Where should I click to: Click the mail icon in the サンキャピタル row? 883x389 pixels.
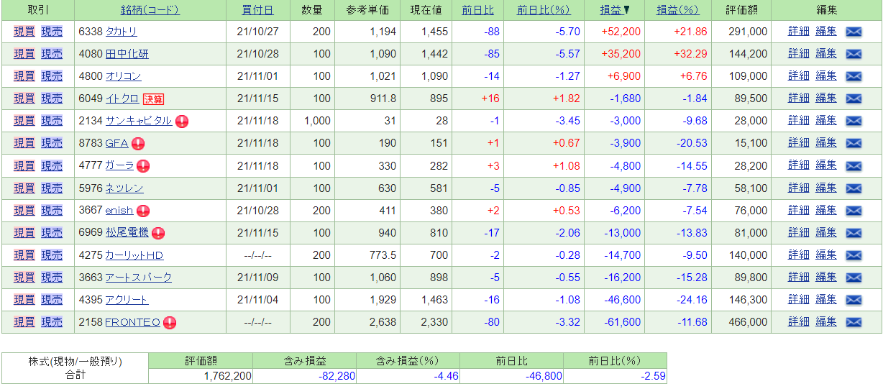pos(853,122)
